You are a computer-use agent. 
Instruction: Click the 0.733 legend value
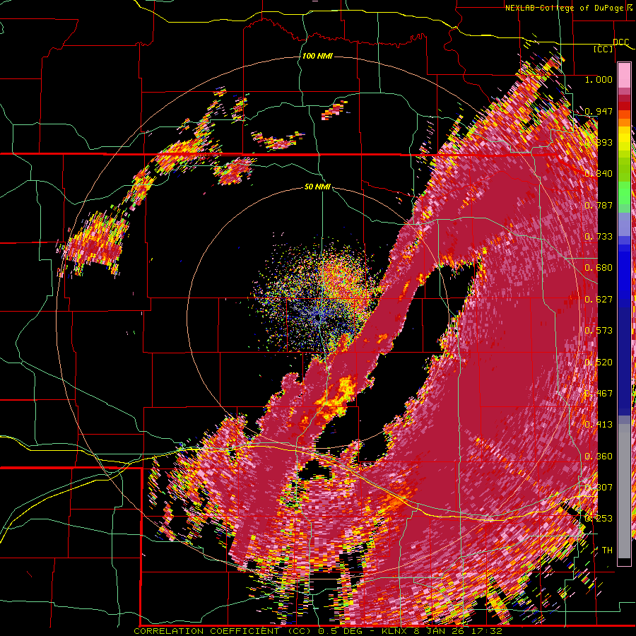tap(599, 237)
